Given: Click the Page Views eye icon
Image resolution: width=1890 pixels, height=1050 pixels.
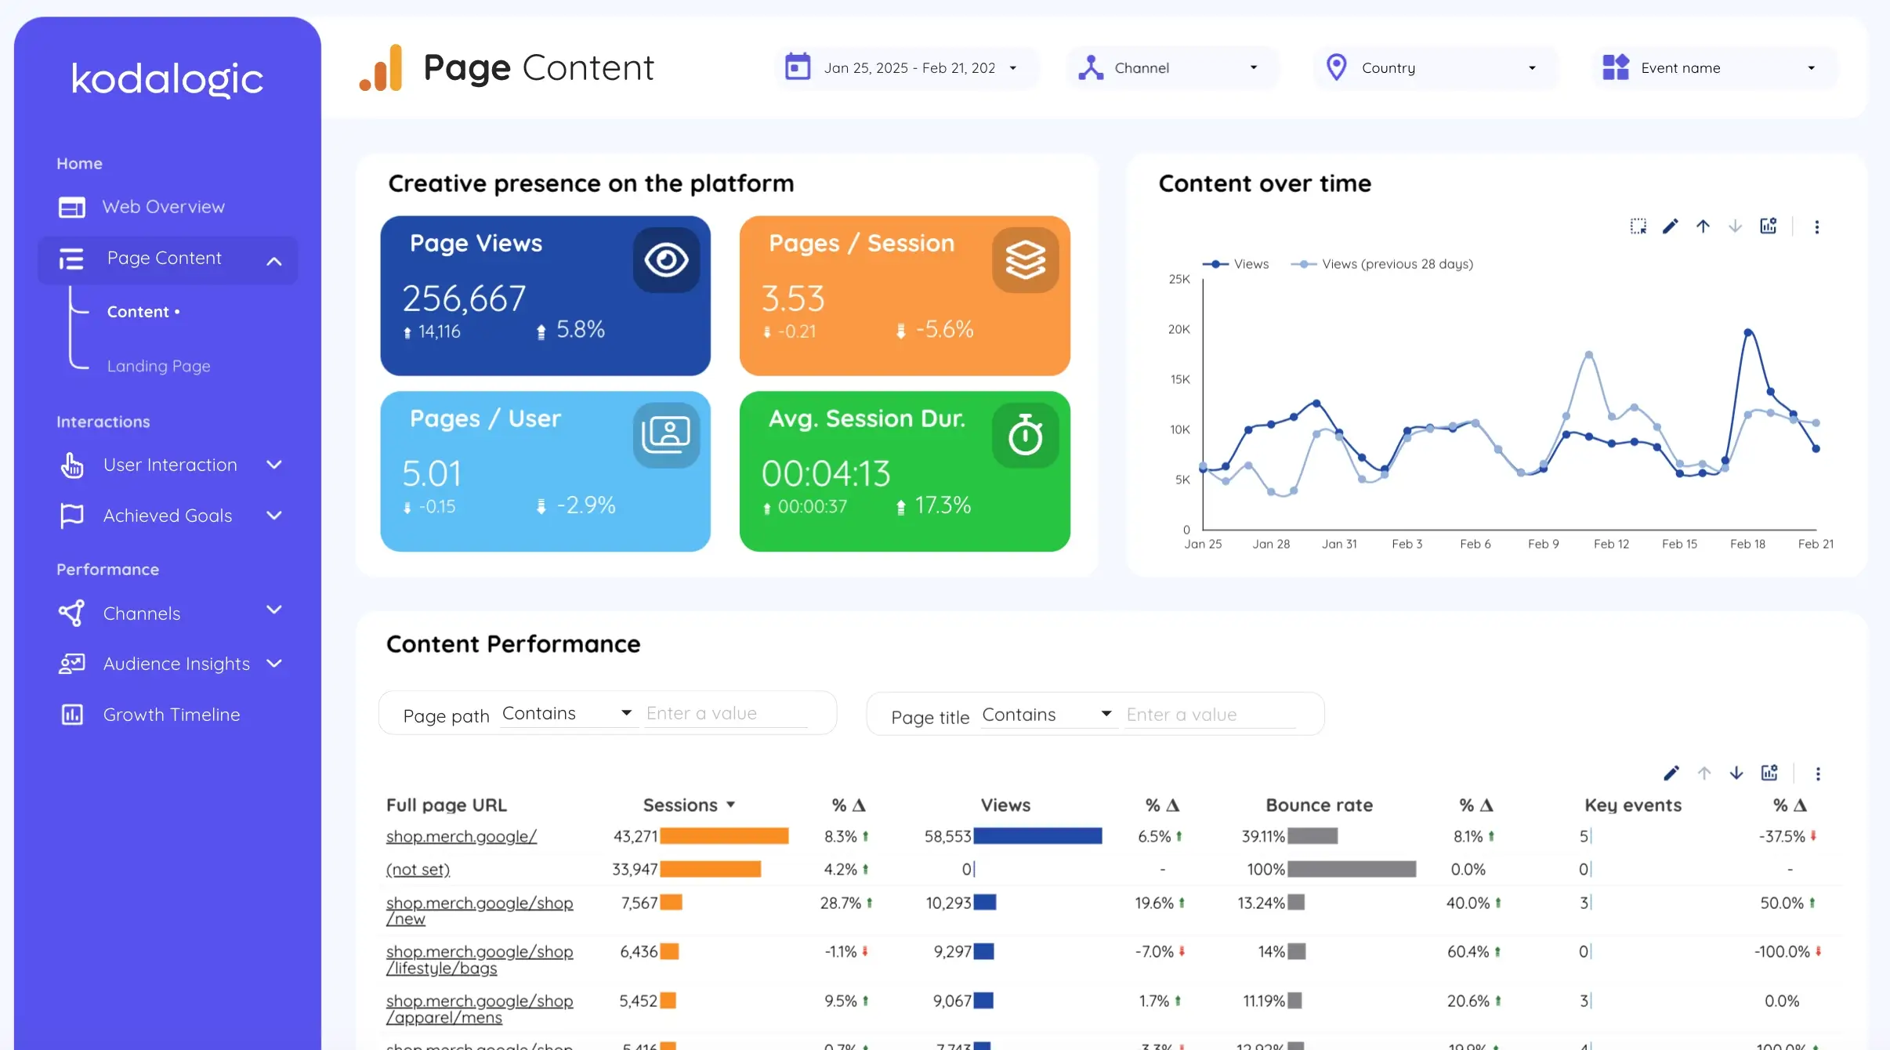Looking at the screenshot, I should (666, 260).
